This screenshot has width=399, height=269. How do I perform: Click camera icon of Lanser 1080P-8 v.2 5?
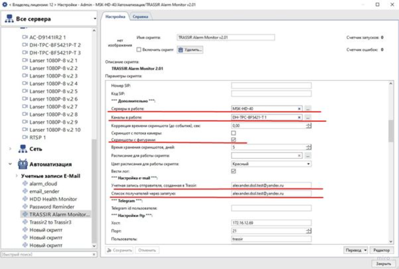pyautogui.click(x=25, y=91)
